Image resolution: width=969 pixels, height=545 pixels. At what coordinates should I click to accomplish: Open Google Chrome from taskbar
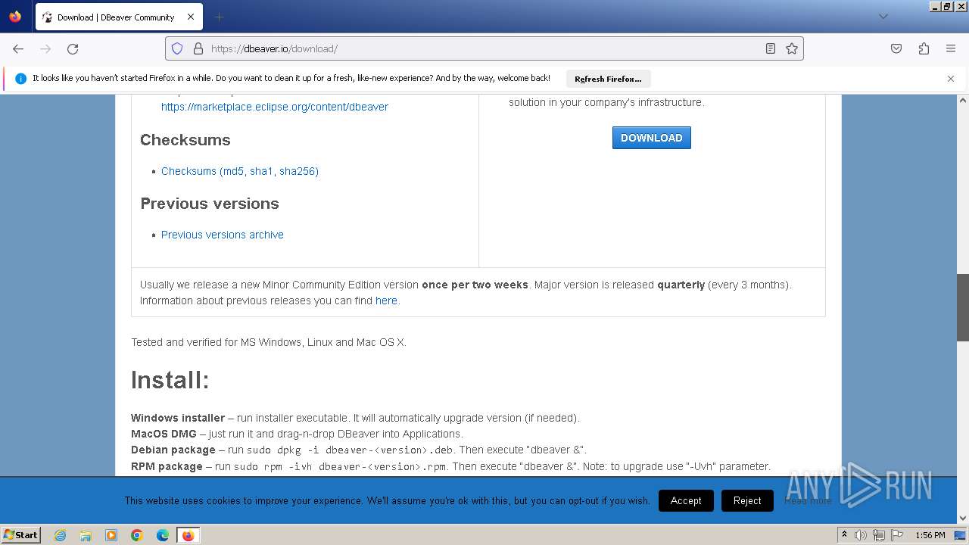point(137,535)
